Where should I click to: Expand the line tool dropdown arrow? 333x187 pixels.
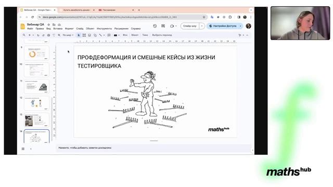coord(104,35)
